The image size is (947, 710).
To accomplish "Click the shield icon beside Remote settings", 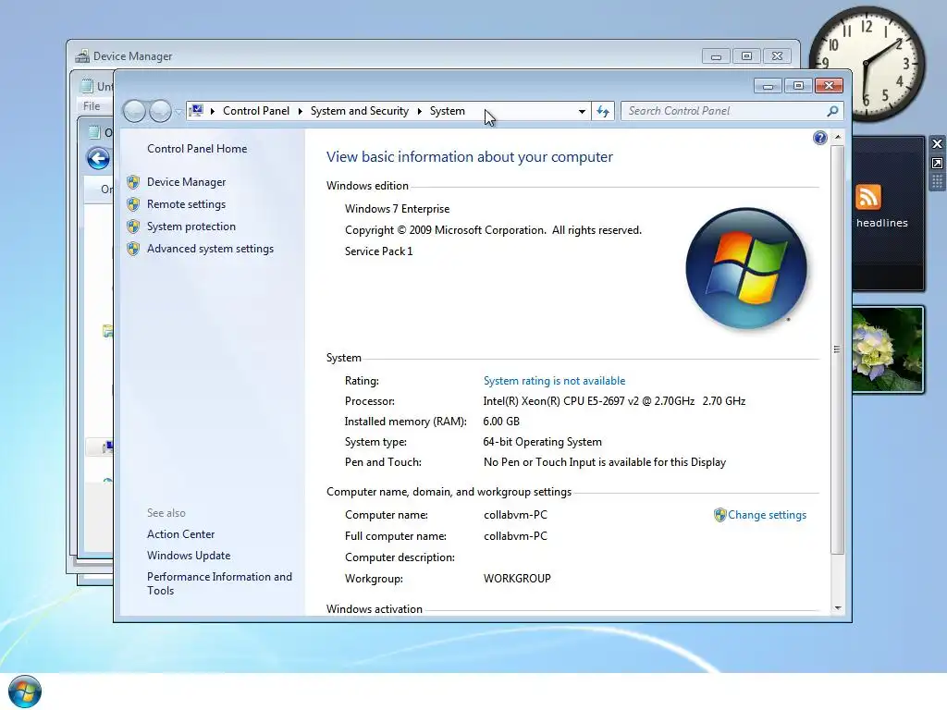I will 133,204.
